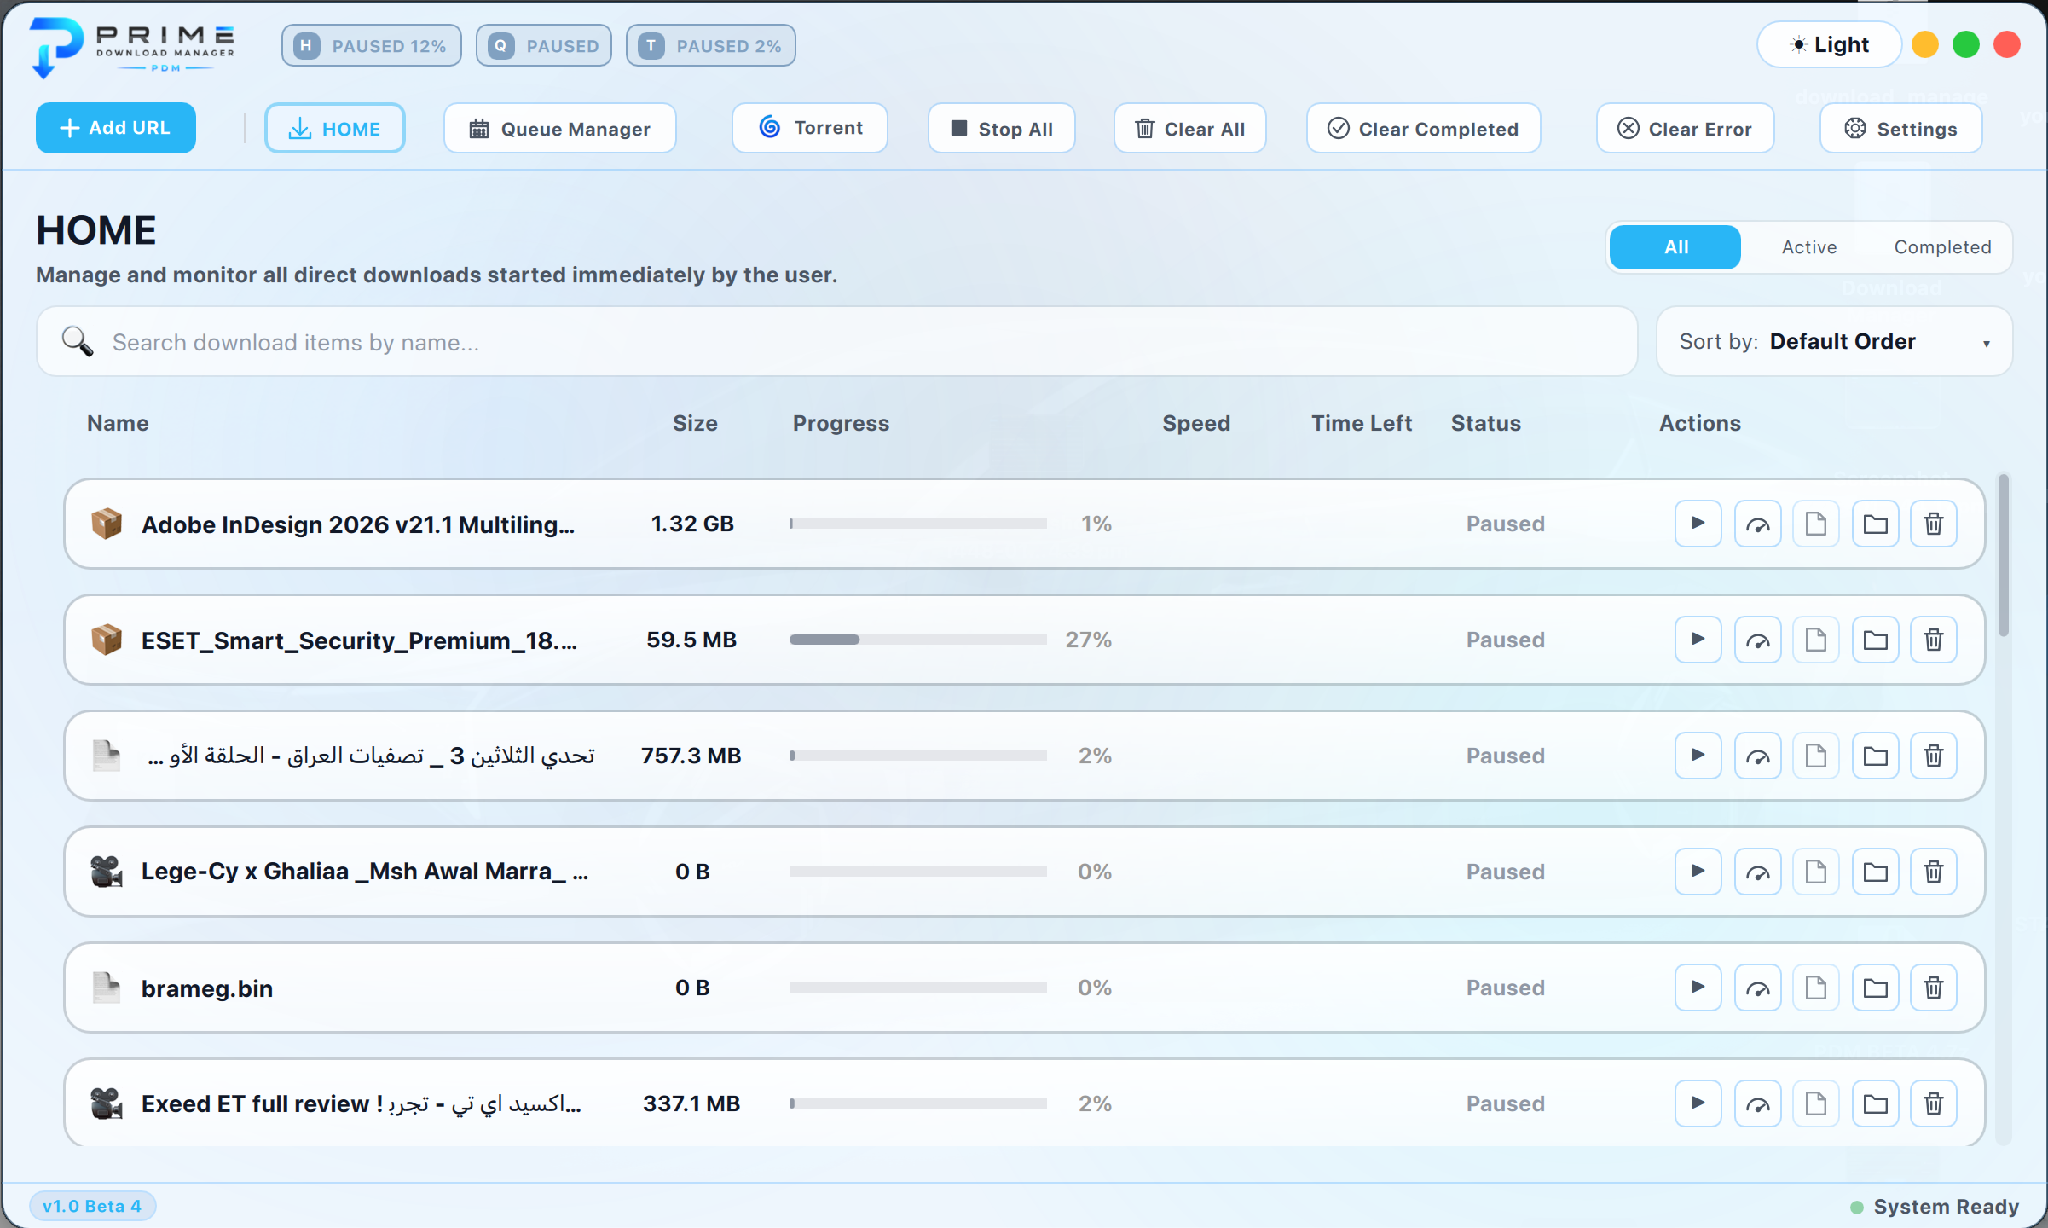The image size is (2048, 1228).
Task: Click progress bar of Exeed ET review at 2%
Action: coord(917,1103)
